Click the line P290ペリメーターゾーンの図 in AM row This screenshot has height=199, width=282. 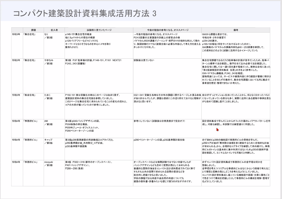point(79,131)
